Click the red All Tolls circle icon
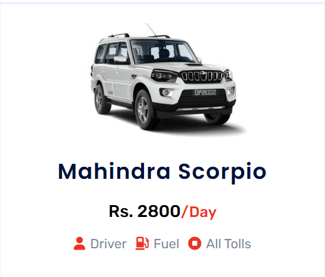The image size is (325, 277). [195, 243]
